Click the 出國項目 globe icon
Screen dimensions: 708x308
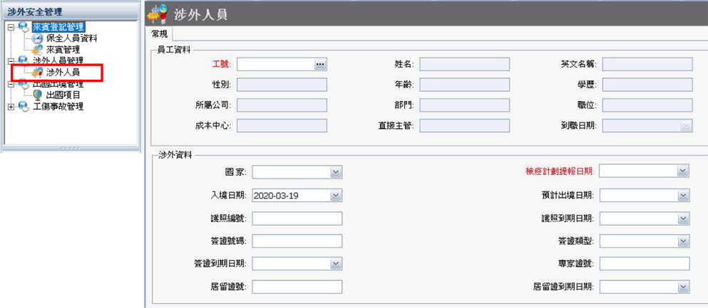pyautogui.click(x=37, y=95)
